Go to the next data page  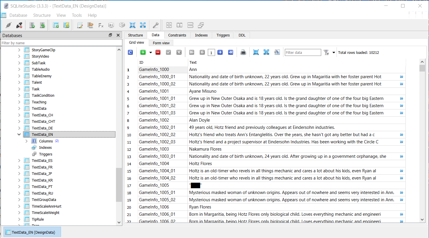[220, 52]
